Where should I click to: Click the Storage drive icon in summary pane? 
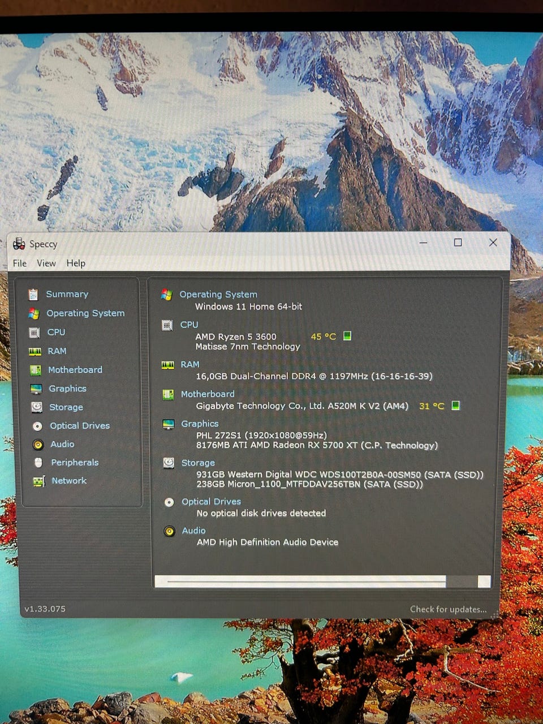point(169,463)
